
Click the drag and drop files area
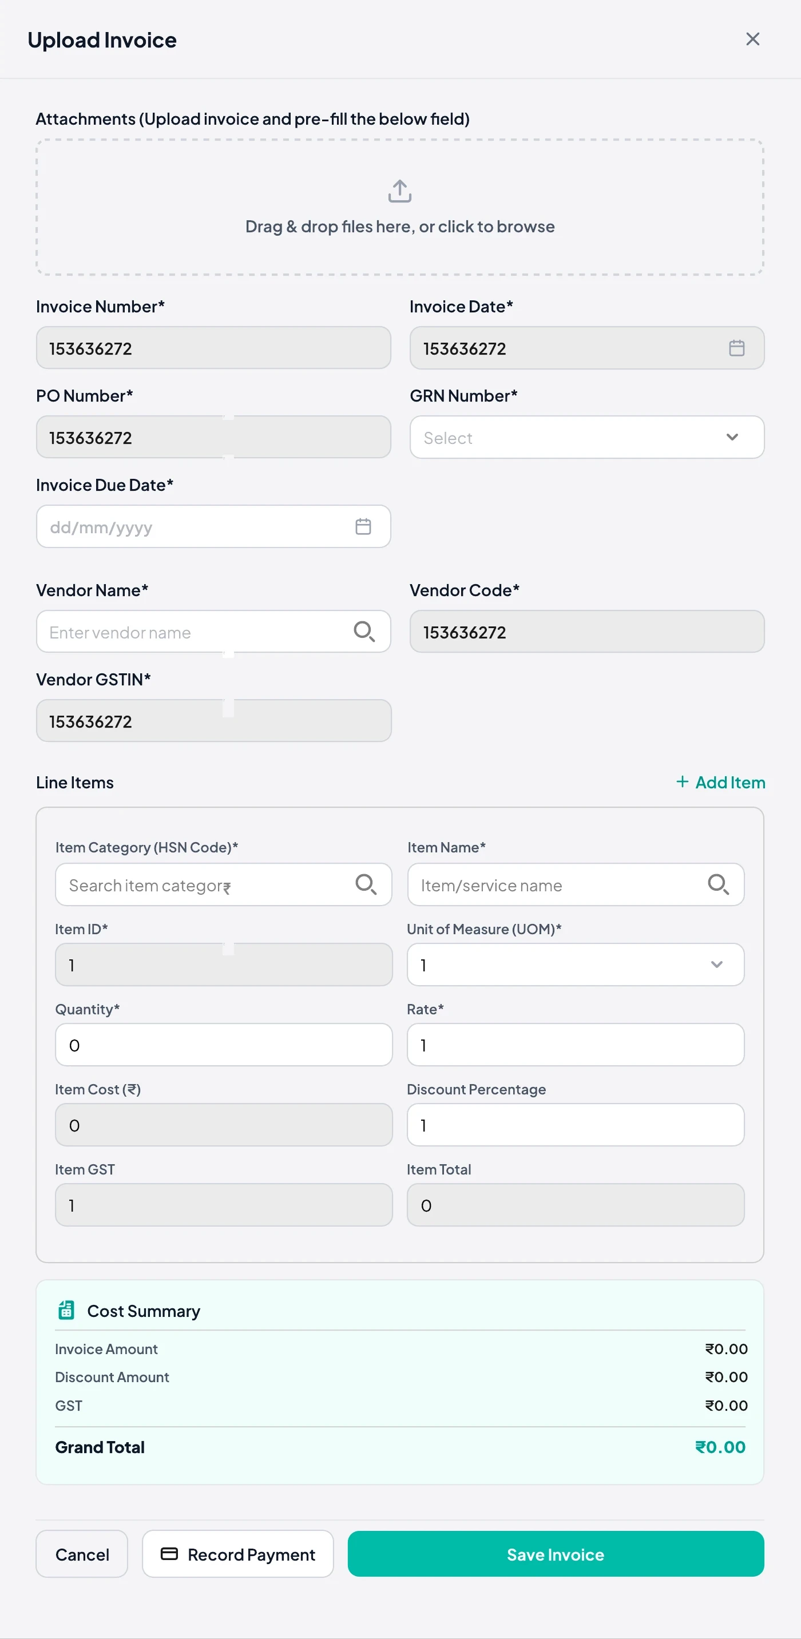pos(399,208)
